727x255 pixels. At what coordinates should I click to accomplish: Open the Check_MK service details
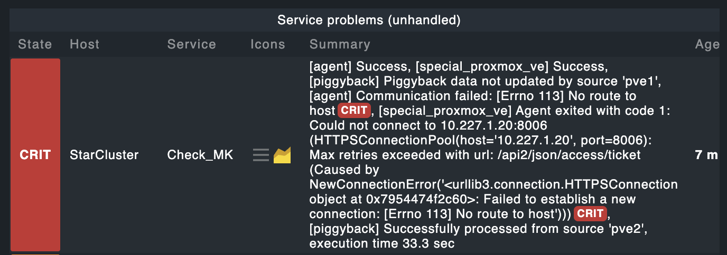pyautogui.click(x=200, y=155)
